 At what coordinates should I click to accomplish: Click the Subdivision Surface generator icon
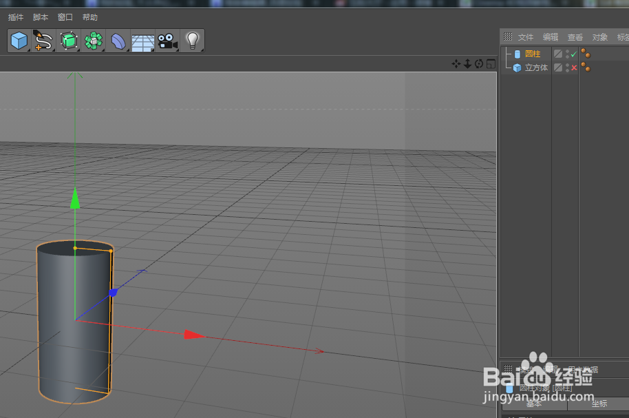coord(69,40)
